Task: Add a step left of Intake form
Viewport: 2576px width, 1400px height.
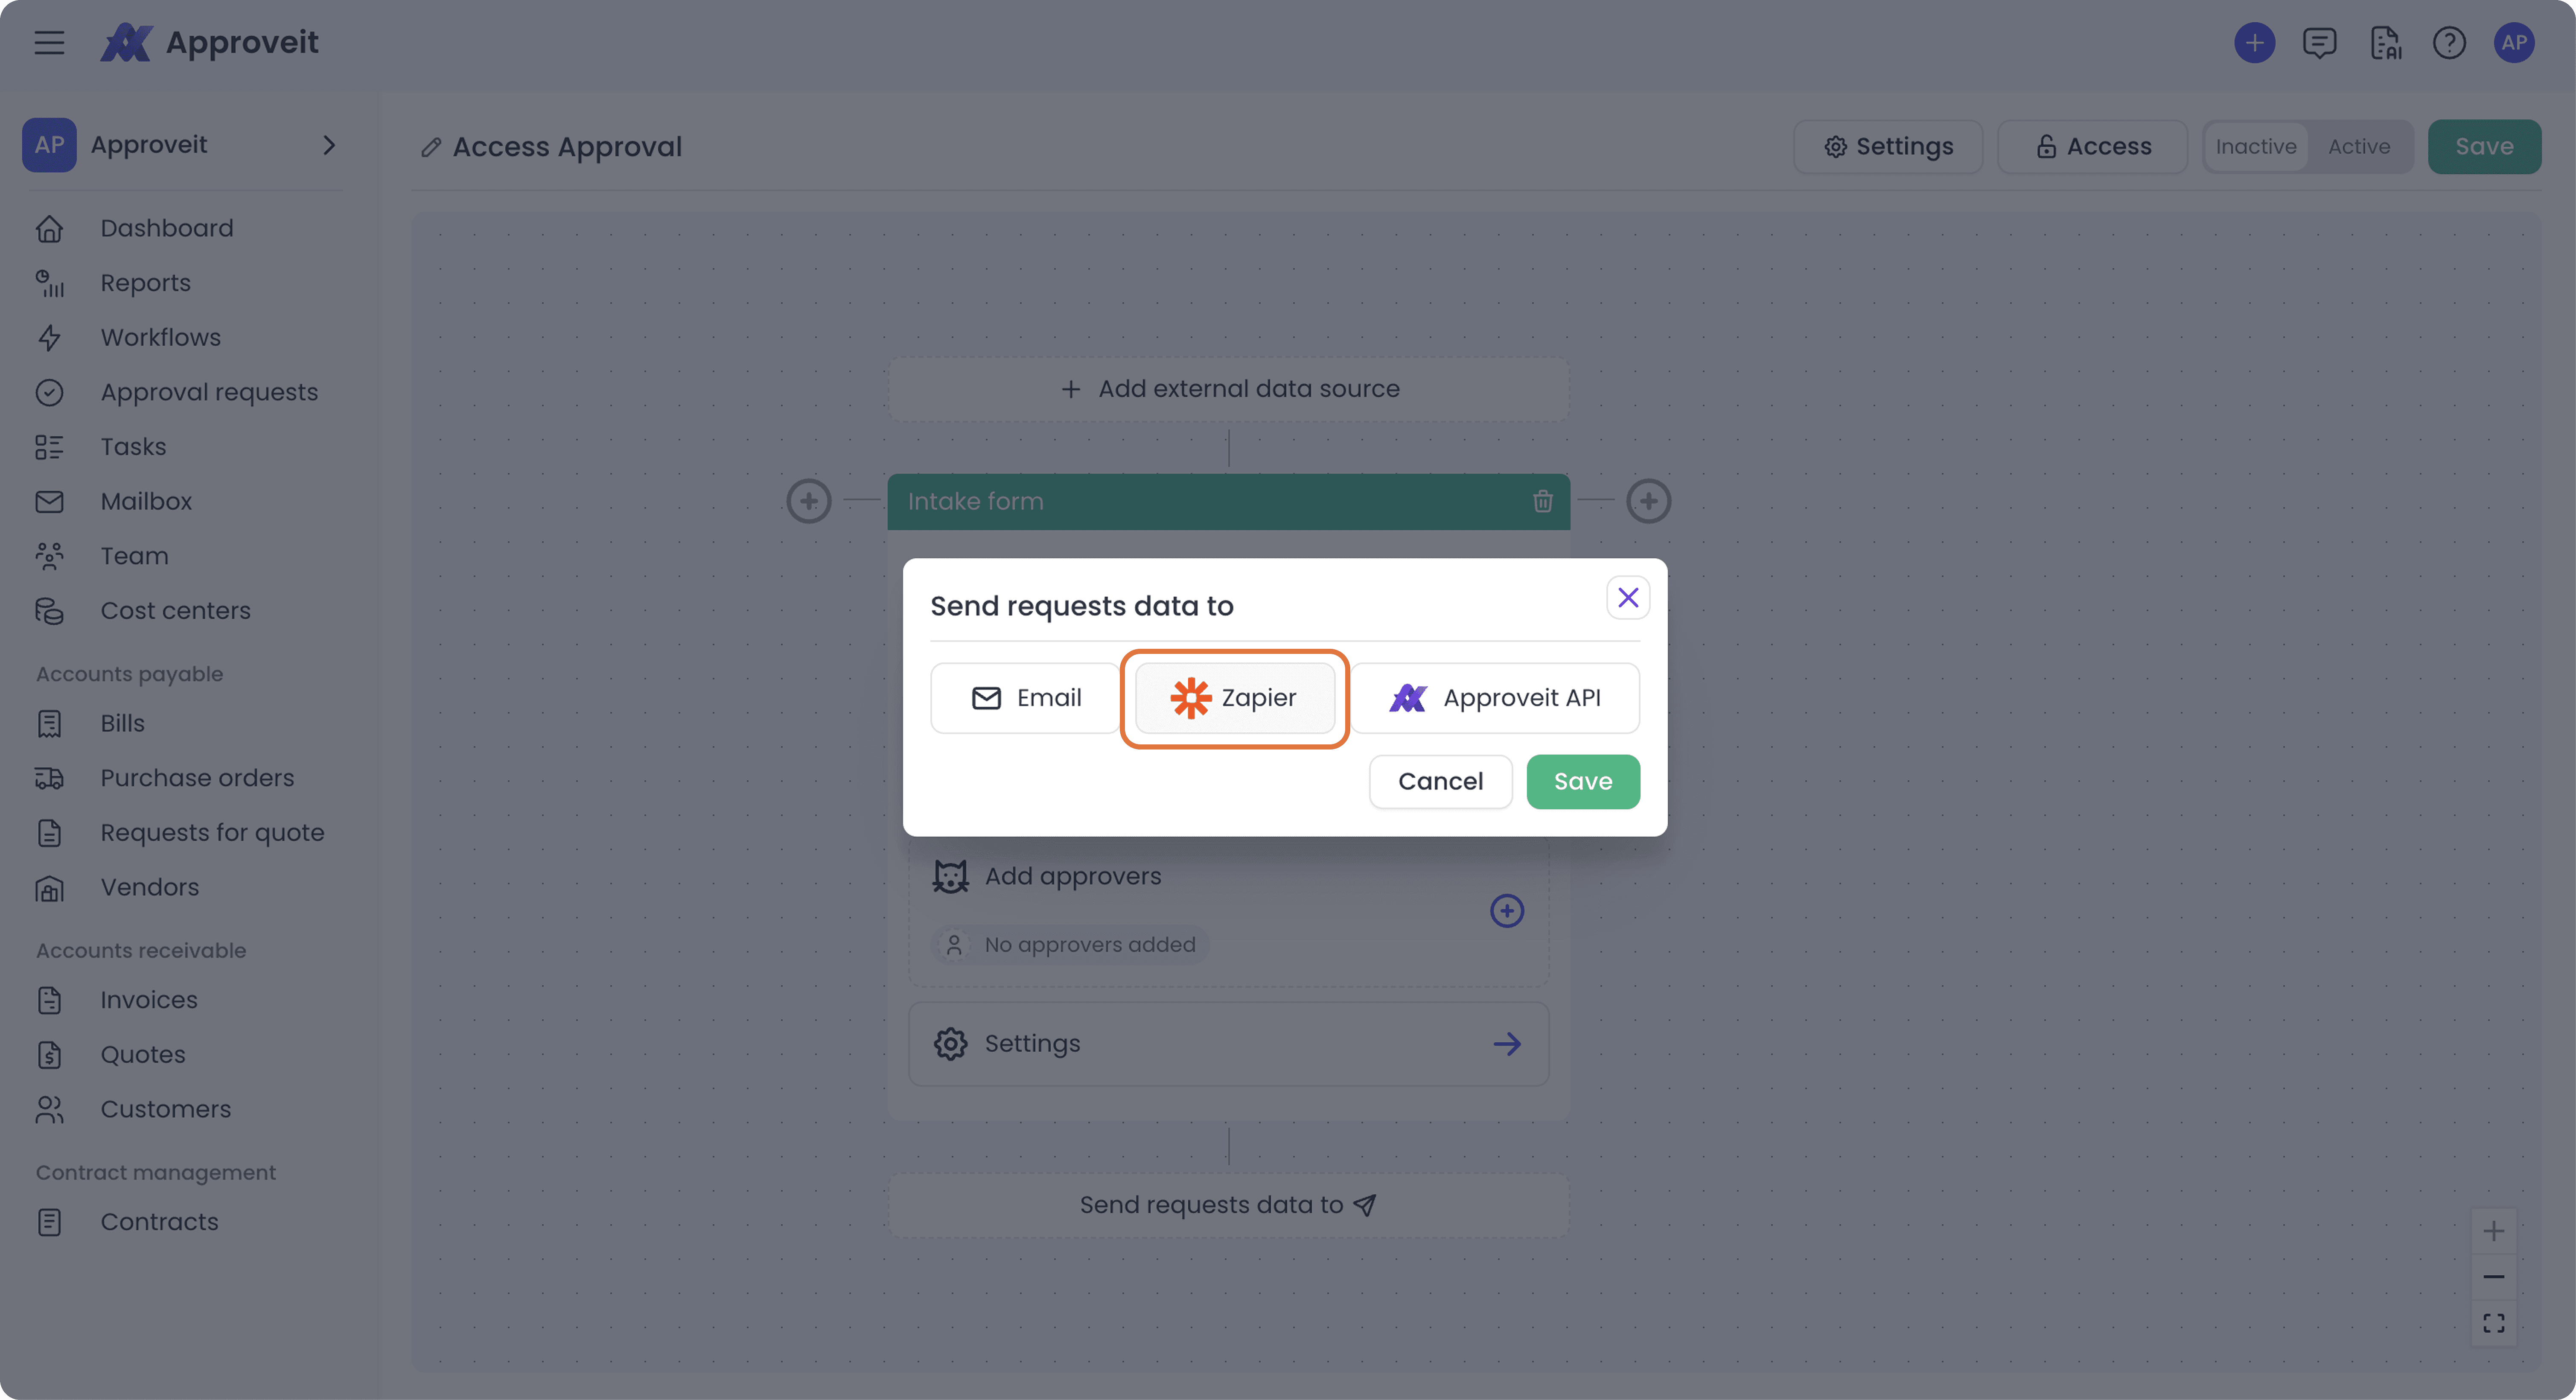Action: pyautogui.click(x=809, y=501)
